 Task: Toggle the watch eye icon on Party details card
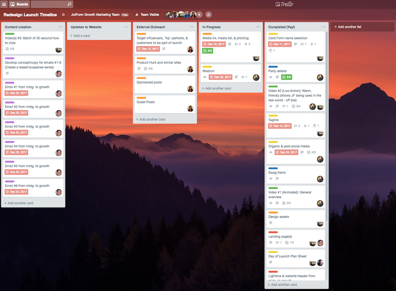[x=271, y=77]
